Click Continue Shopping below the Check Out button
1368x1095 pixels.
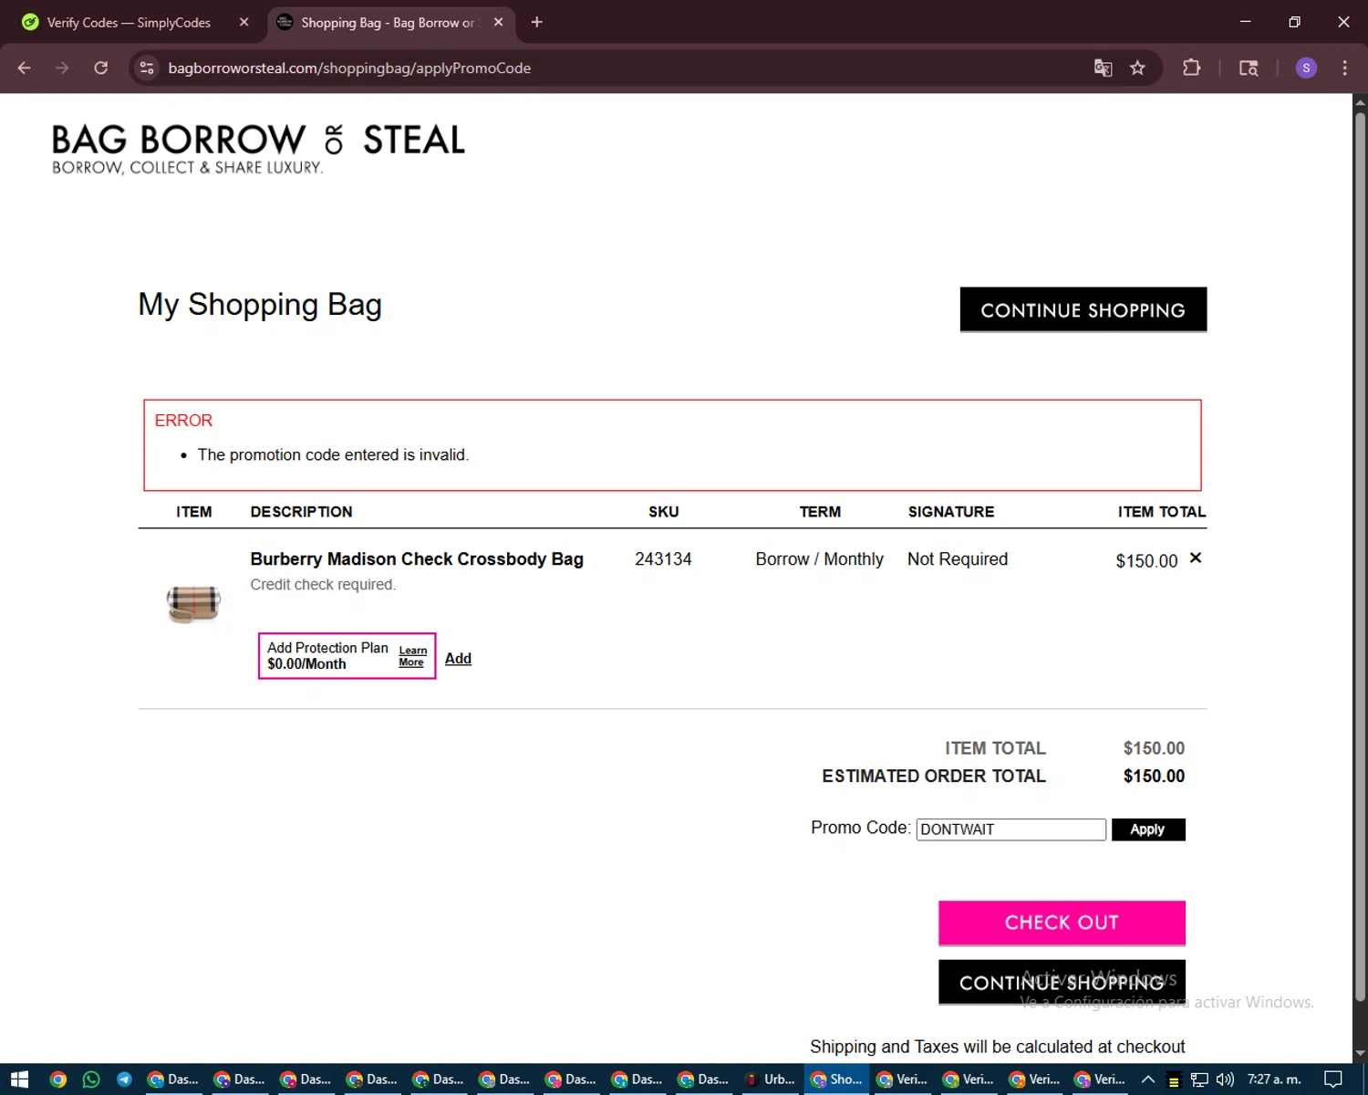click(1062, 982)
